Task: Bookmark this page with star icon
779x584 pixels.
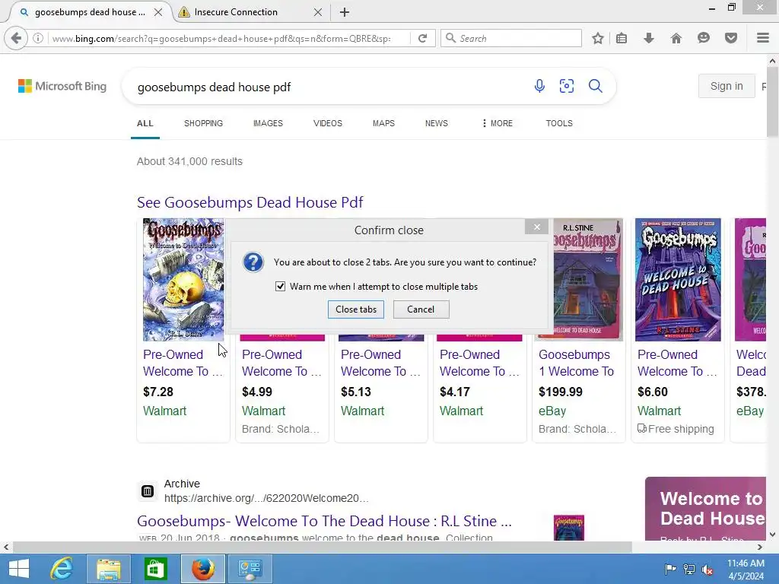Action: (598, 38)
